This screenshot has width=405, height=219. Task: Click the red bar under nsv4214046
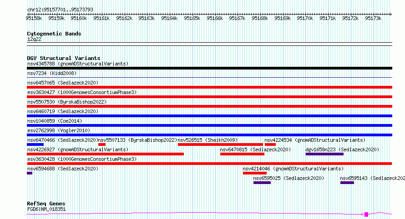click(x=255, y=173)
